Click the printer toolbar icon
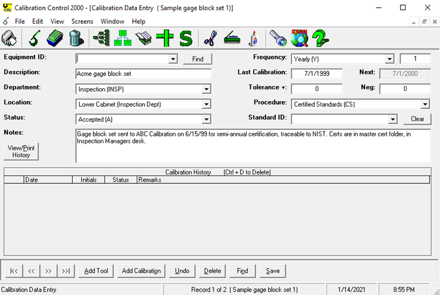The width and height of the screenshot is (440, 295). click(x=9, y=38)
